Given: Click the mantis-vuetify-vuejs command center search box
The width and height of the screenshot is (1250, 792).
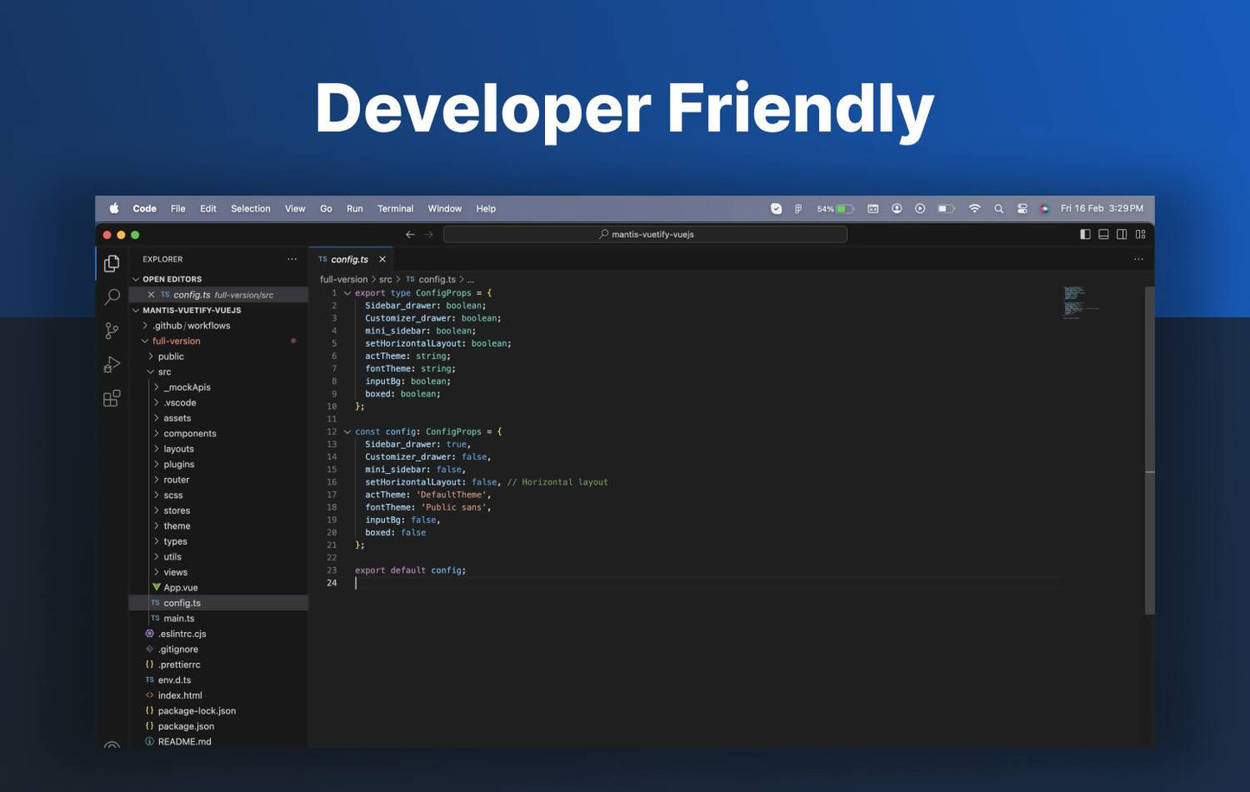Looking at the screenshot, I should pos(644,234).
